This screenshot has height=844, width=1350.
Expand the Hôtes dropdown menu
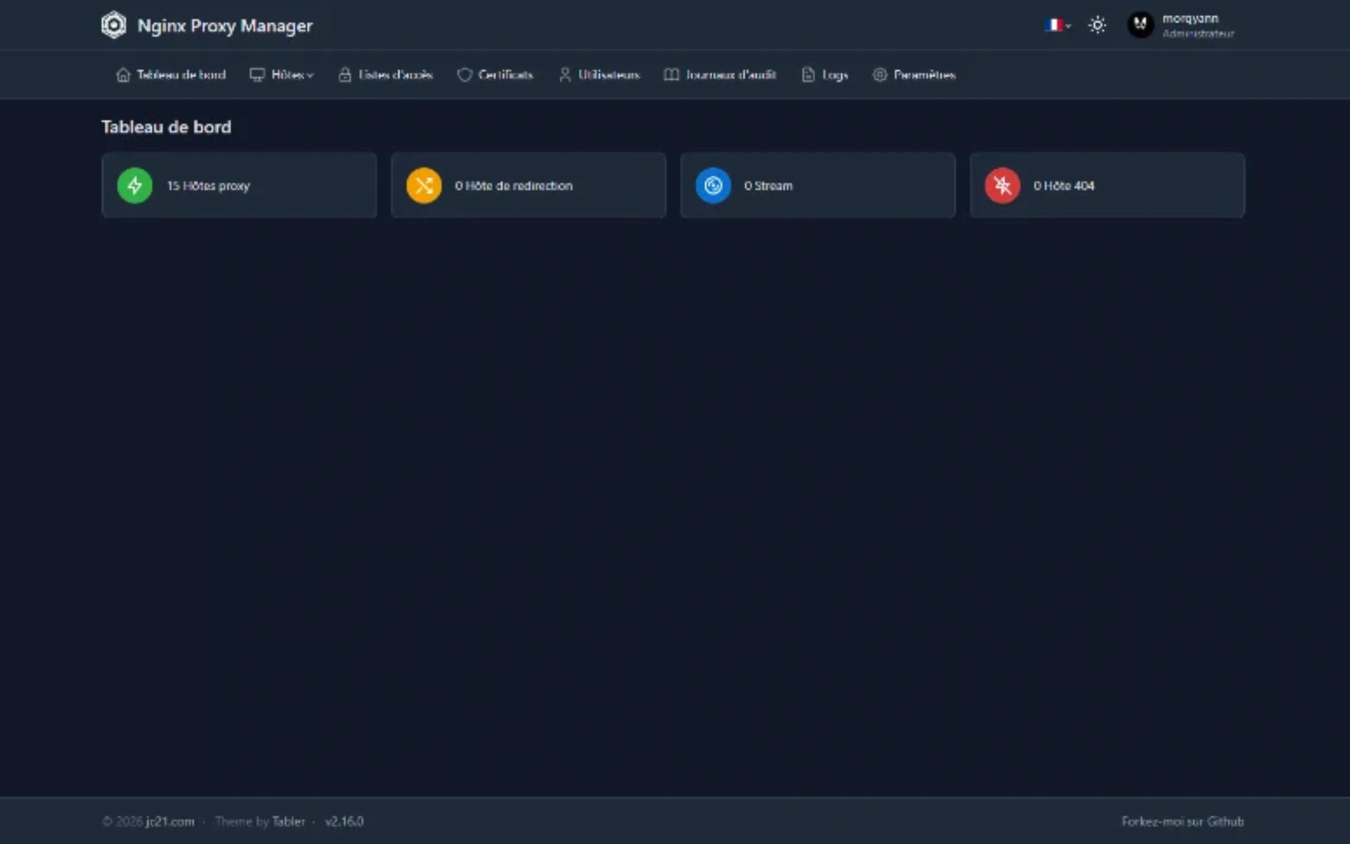(282, 75)
